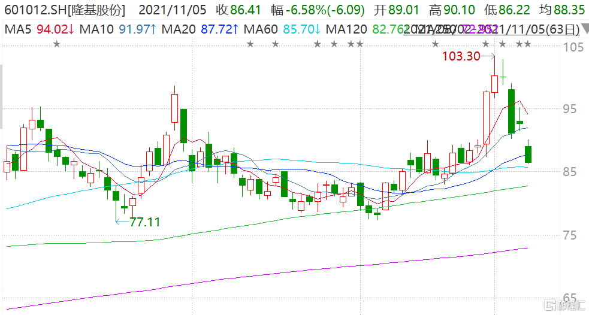This screenshot has width=589, height=315.
Task: Click the high price 高90.10
Action: tap(452, 10)
